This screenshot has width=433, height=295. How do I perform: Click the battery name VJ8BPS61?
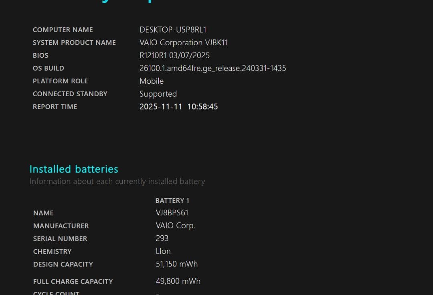172,213
